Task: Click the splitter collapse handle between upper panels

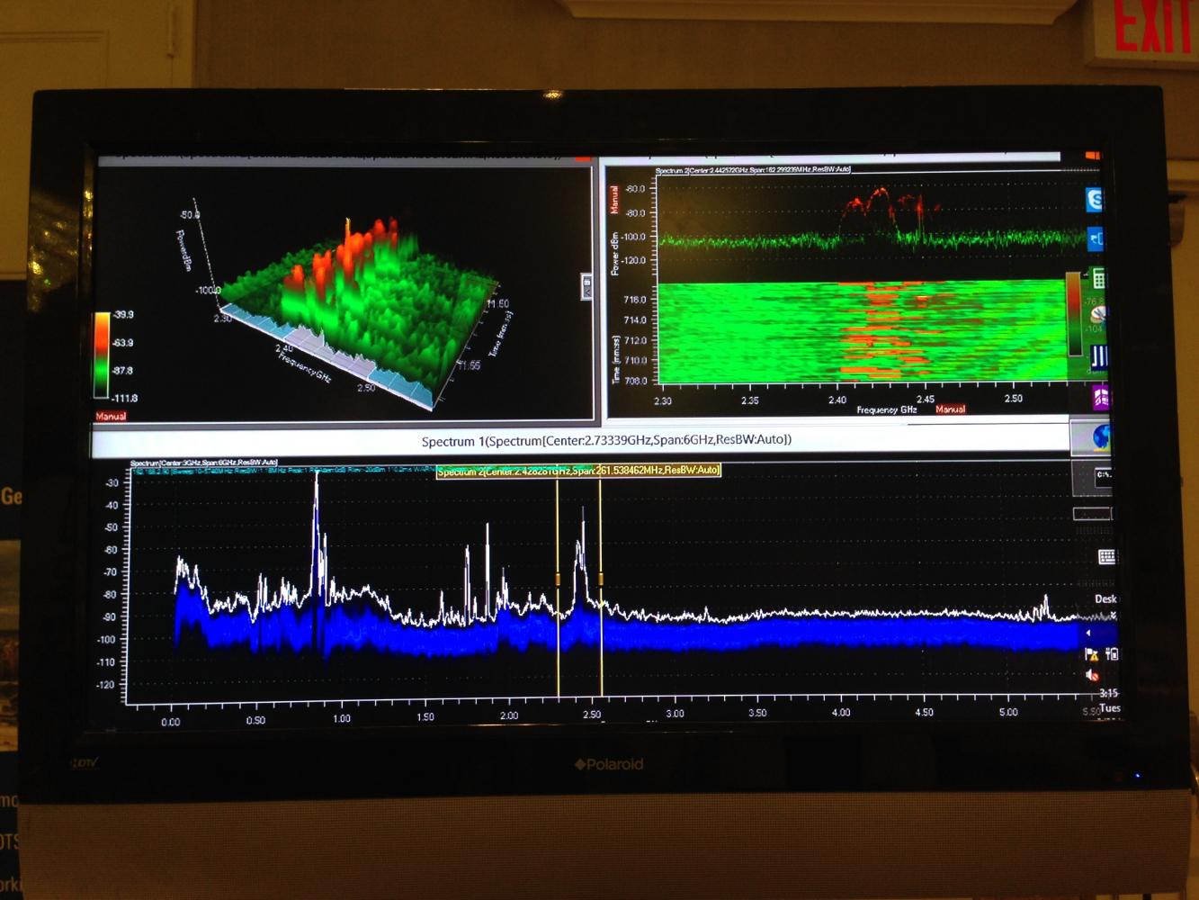Action: click(x=586, y=287)
